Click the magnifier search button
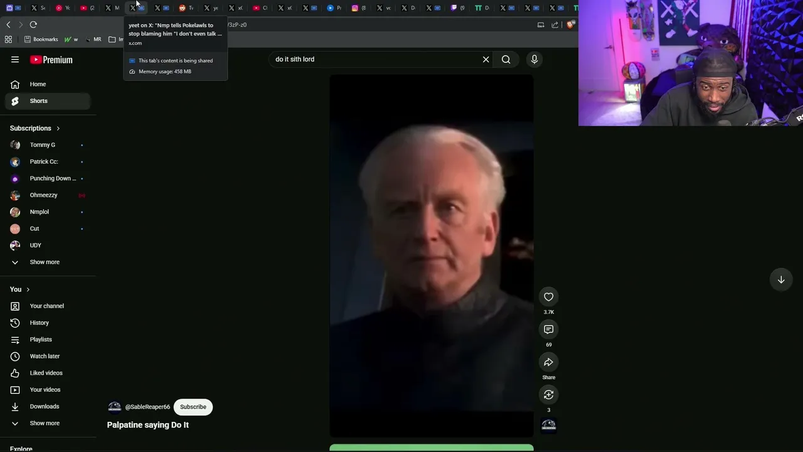Image resolution: width=803 pixels, height=452 pixels. coord(506,60)
